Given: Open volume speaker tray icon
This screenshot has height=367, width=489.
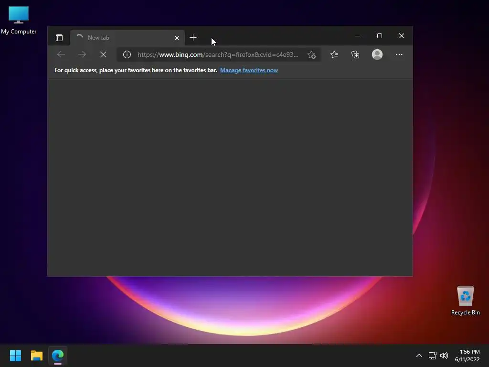Looking at the screenshot, I should point(444,356).
